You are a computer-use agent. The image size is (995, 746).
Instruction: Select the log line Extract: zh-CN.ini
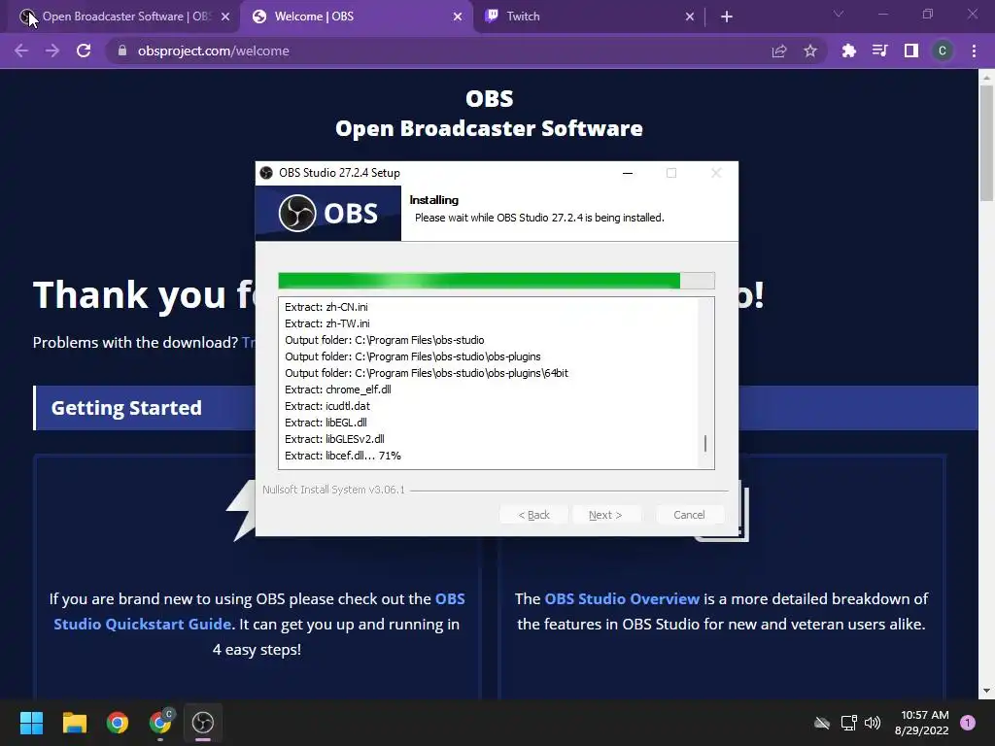(326, 307)
